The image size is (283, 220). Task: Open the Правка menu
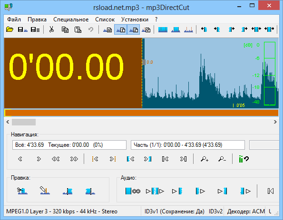coord(37,19)
